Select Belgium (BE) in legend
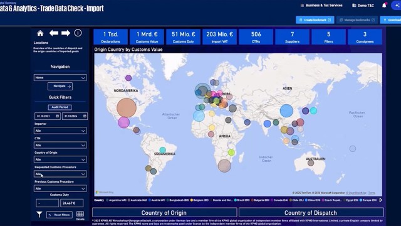This screenshot has height=226, width=401. [x=199, y=200]
